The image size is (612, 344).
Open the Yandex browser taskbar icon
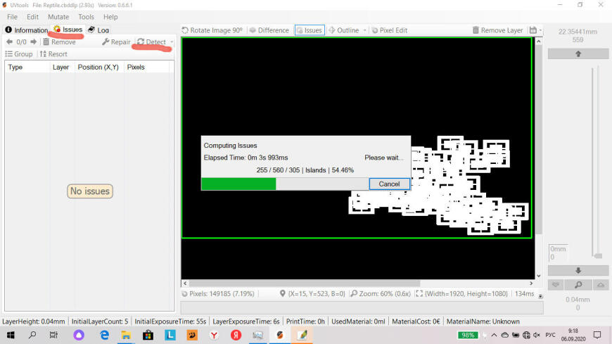click(214, 335)
